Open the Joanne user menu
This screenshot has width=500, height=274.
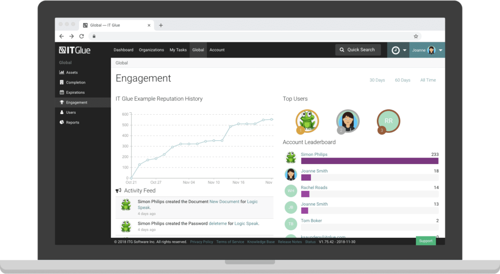pyautogui.click(x=427, y=50)
